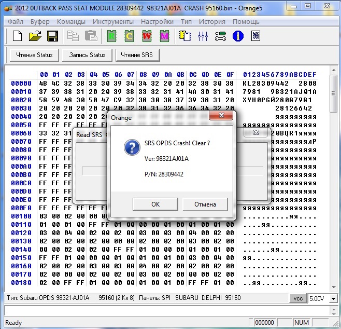Save the buffer with the floppy disk icon
The width and height of the screenshot is (341, 329).
tap(52, 36)
